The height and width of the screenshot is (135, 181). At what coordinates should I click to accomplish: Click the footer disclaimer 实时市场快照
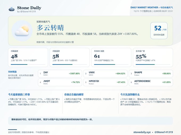coord(29,132)
